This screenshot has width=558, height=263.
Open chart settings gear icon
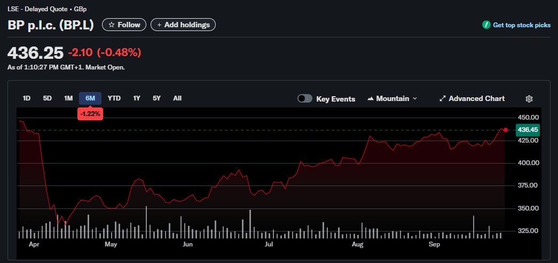[x=529, y=99]
